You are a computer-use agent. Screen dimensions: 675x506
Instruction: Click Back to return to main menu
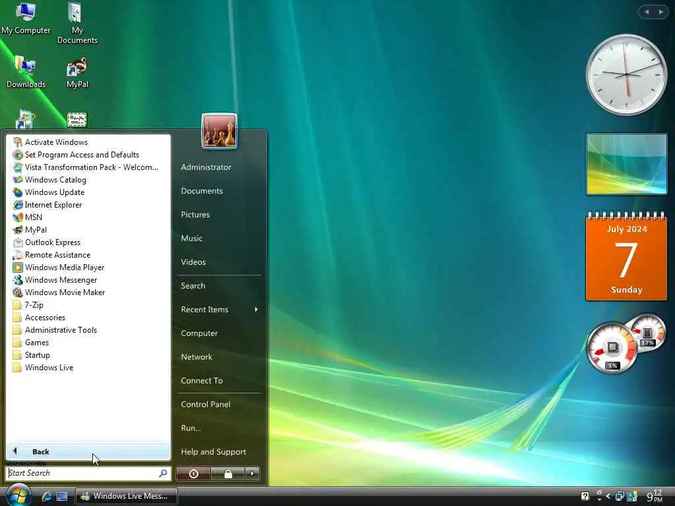(x=88, y=451)
